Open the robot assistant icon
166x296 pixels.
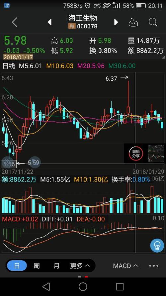coord(133,22)
